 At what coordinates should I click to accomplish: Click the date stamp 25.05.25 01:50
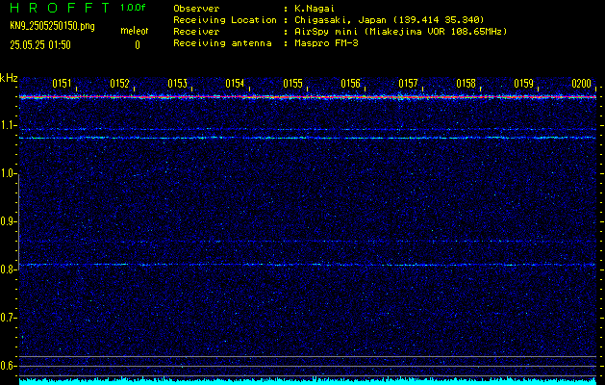tap(40, 45)
